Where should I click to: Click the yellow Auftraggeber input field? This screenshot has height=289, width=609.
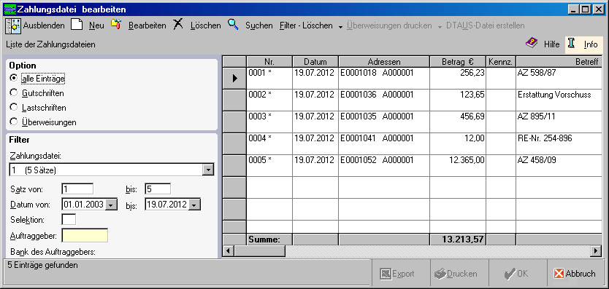pyautogui.click(x=85, y=236)
